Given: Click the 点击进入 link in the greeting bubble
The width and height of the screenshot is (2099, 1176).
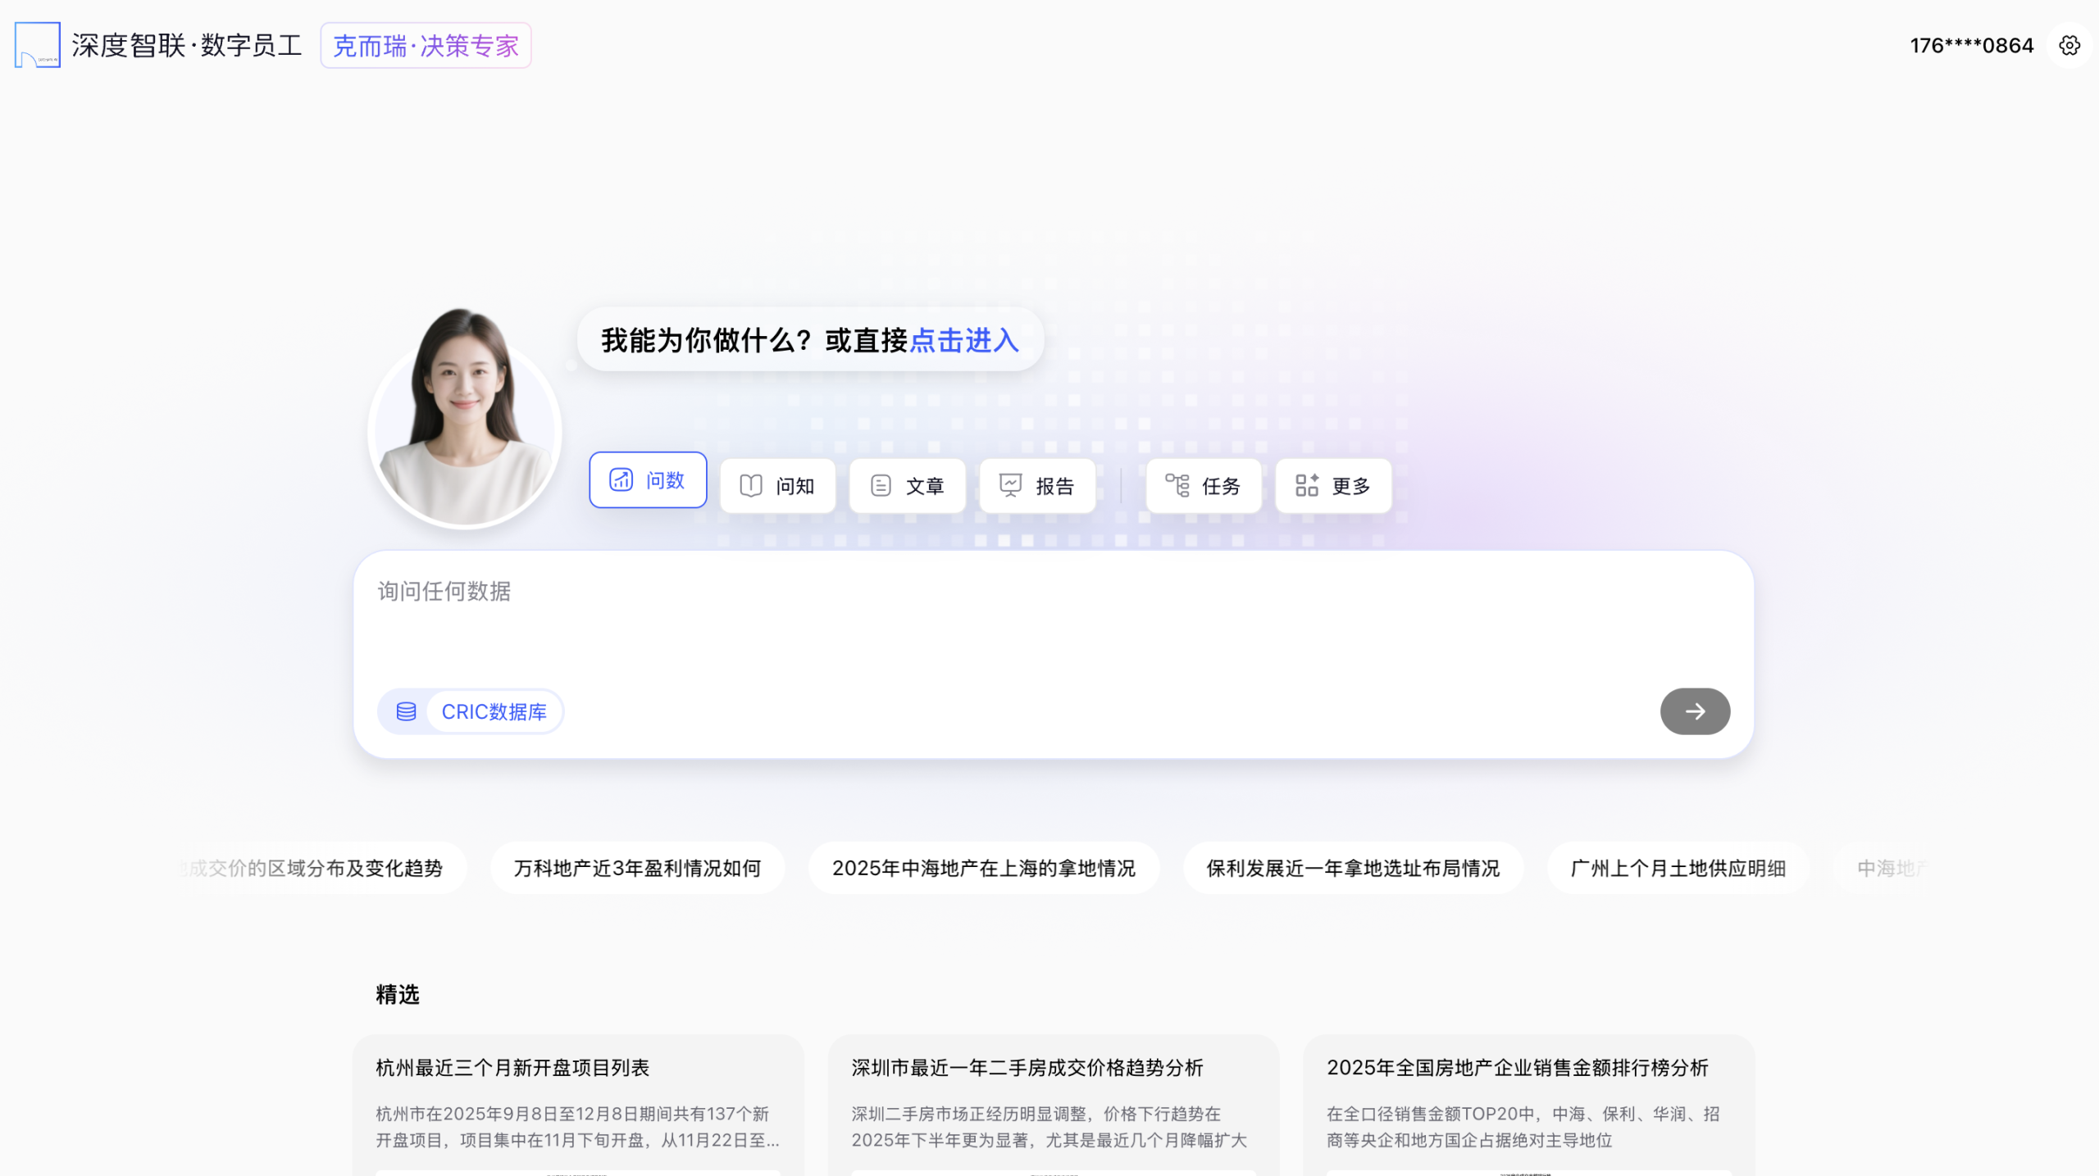Looking at the screenshot, I should click(x=965, y=340).
